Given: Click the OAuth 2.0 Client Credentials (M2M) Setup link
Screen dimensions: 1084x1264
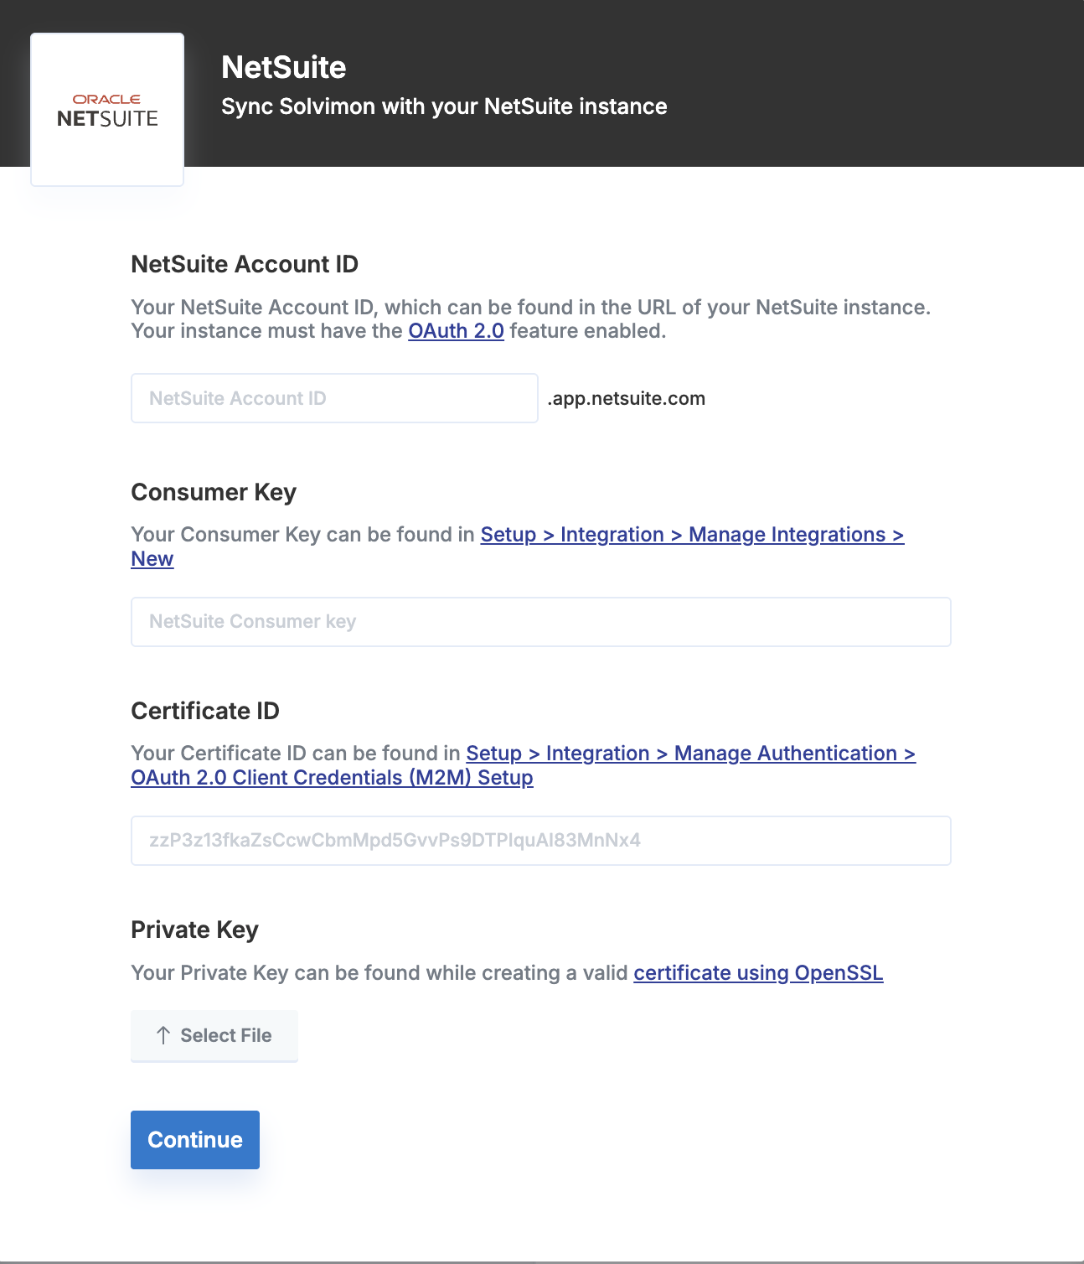Looking at the screenshot, I should (x=332, y=778).
